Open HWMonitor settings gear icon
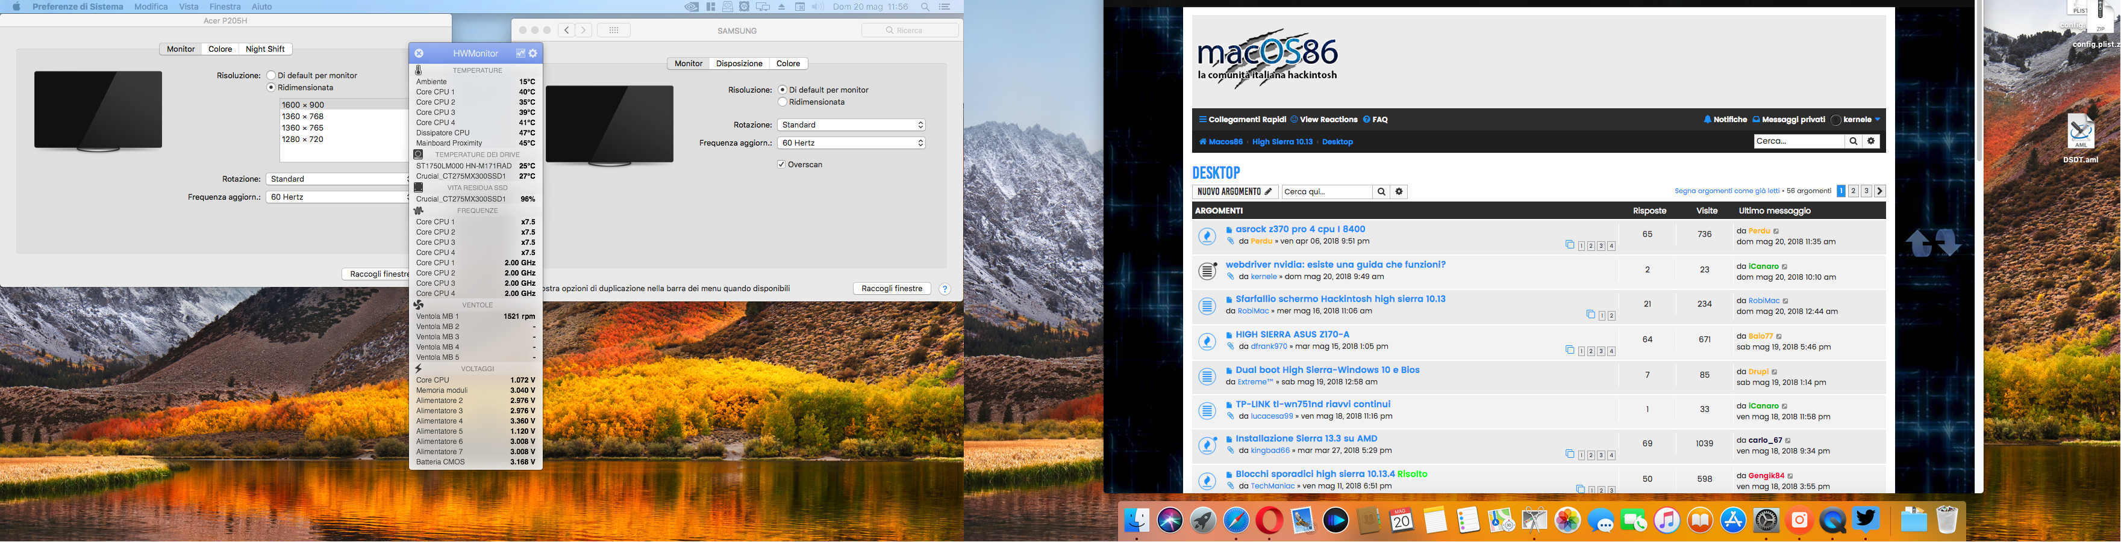2121x542 pixels. pos(534,54)
